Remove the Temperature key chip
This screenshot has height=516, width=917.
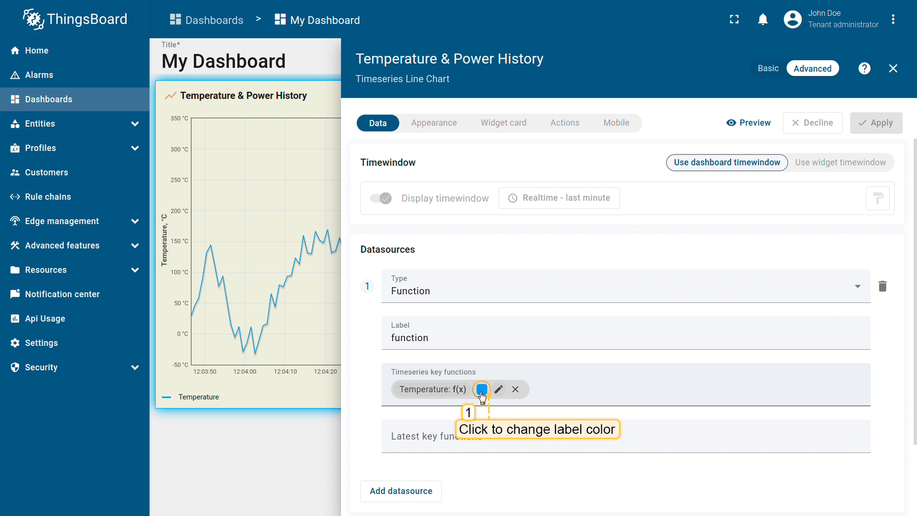point(515,389)
